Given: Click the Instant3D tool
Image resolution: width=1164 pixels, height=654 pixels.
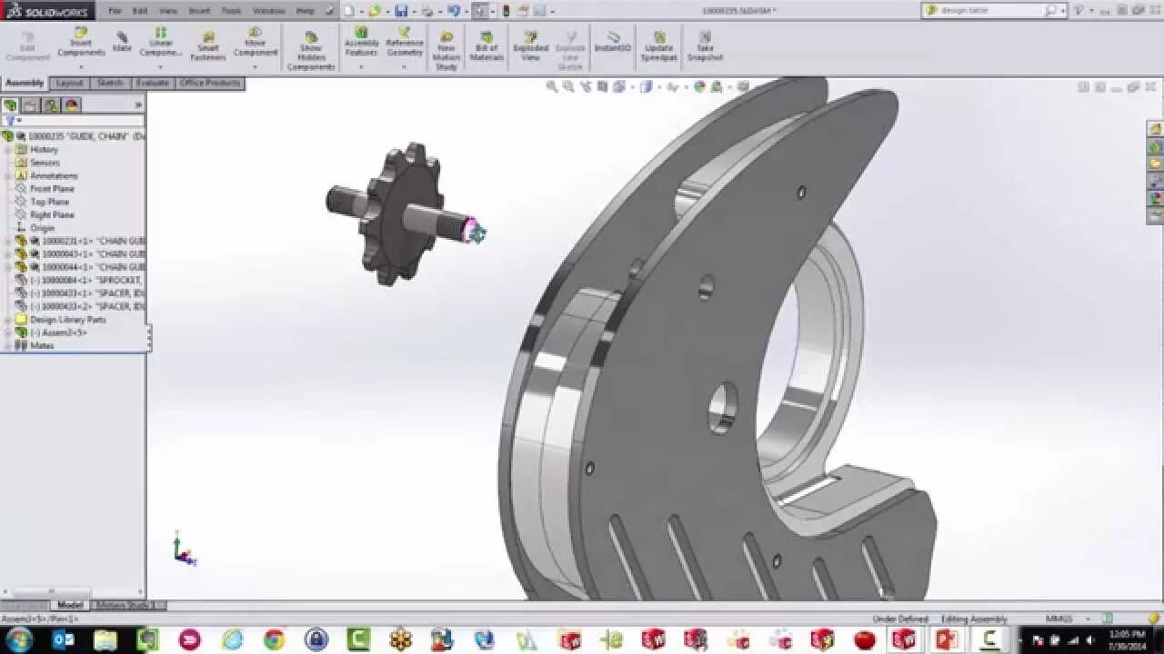Looking at the screenshot, I should coord(613,42).
